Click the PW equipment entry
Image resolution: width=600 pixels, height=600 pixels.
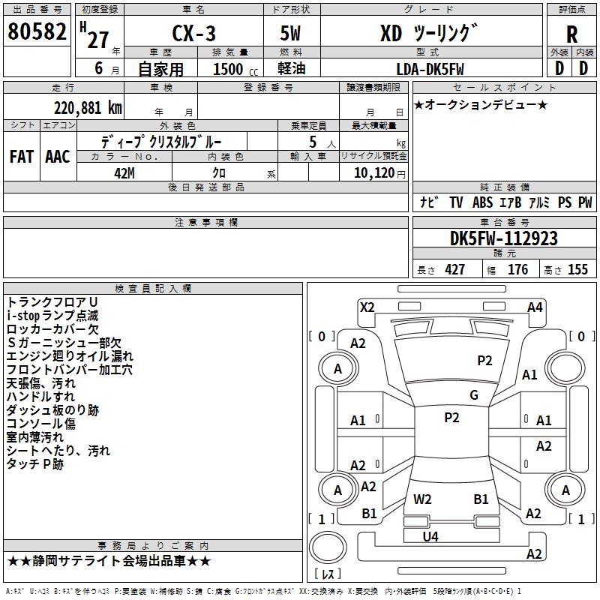click(585, 202)
